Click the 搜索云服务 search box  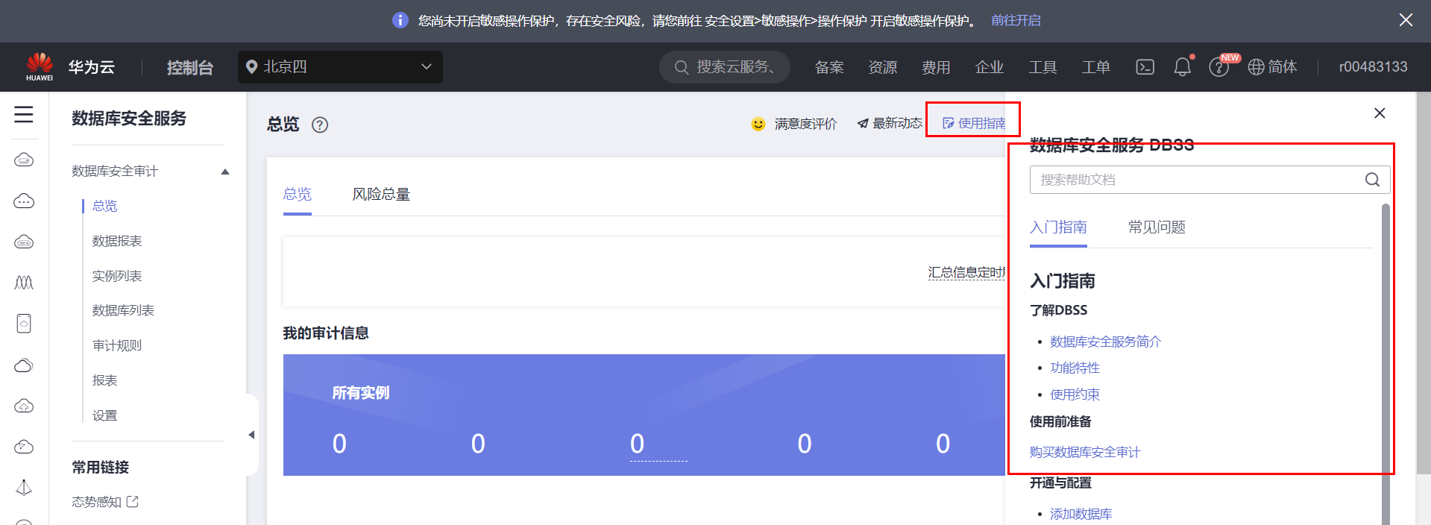pyautogui.click(x=725, y=67)
